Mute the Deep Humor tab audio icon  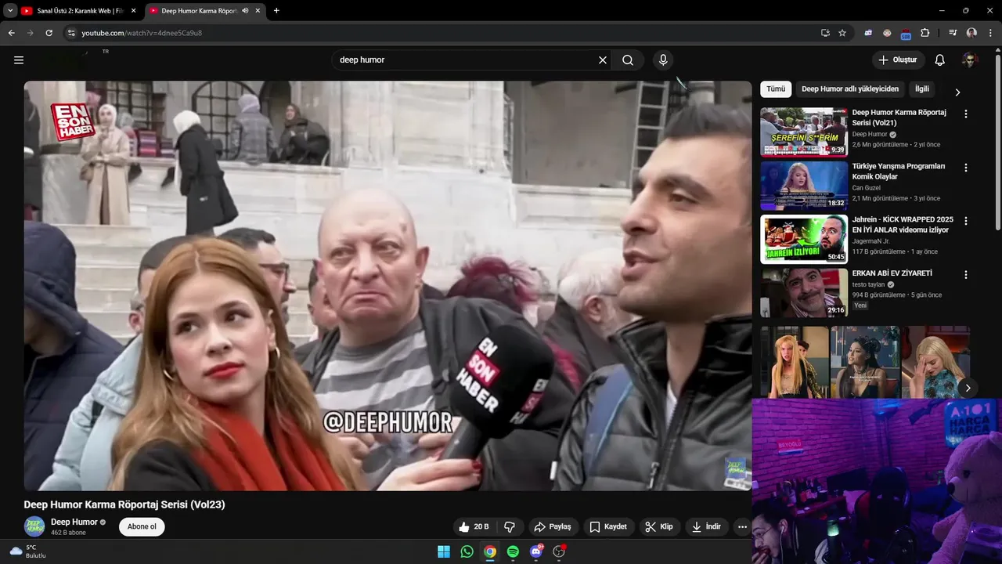(x=246, y=11)
